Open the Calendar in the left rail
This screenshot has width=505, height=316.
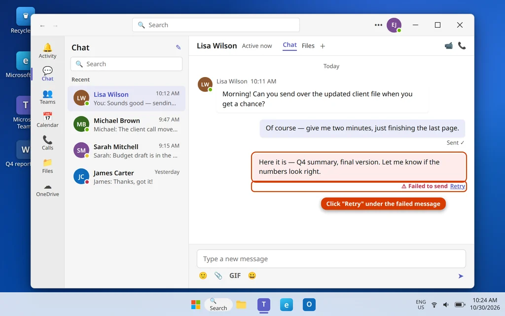(47, 120)
